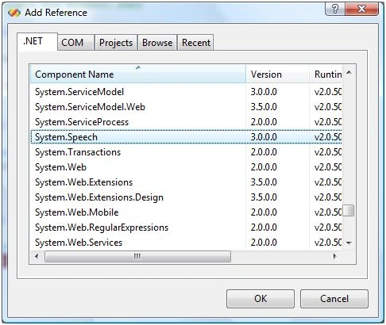Click the horizontal scrollbar thumb

click(137, 256)
